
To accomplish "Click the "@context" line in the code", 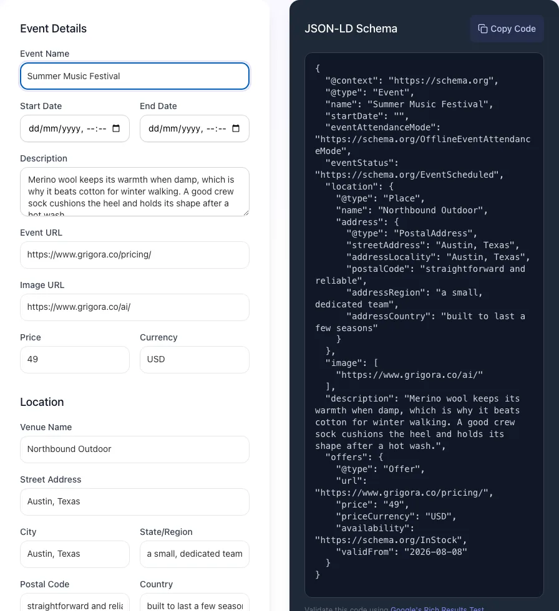I will pos(412,80).
